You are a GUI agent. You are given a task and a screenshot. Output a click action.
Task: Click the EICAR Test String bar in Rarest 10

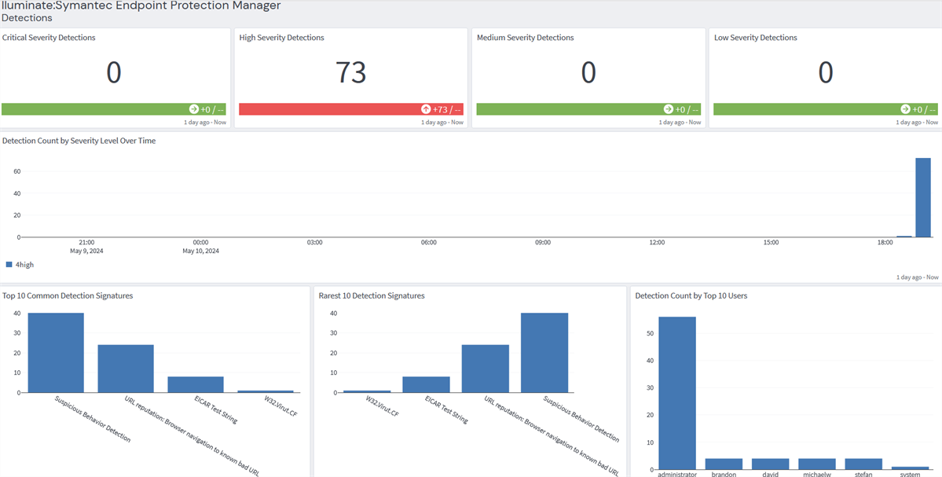426,384
